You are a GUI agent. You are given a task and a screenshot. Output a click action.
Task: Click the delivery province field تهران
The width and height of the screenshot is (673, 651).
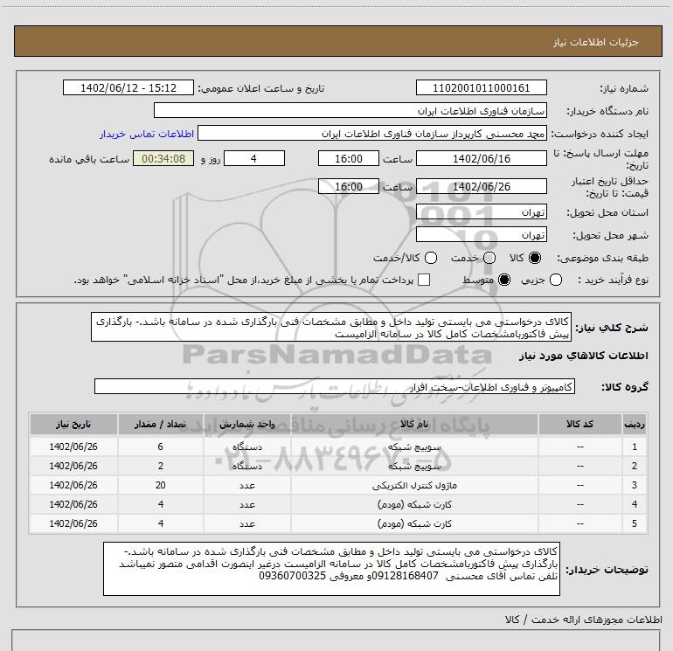[x=481, y=212]
